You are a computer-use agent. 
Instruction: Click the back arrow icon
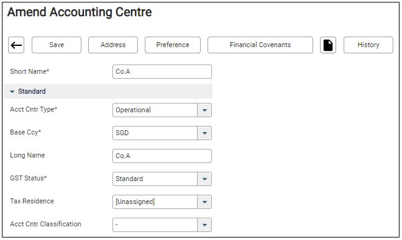pyautogui.click(x=16, y=45)
